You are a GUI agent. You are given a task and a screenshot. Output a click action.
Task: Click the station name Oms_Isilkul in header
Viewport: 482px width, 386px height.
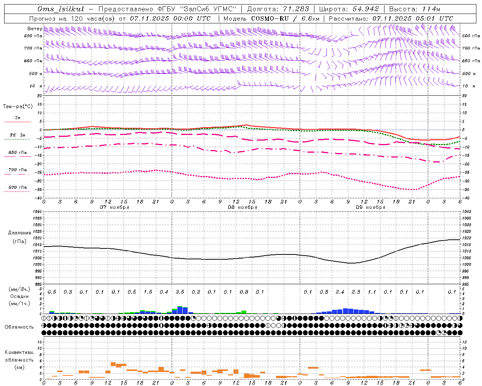click(x=61, y=9)
